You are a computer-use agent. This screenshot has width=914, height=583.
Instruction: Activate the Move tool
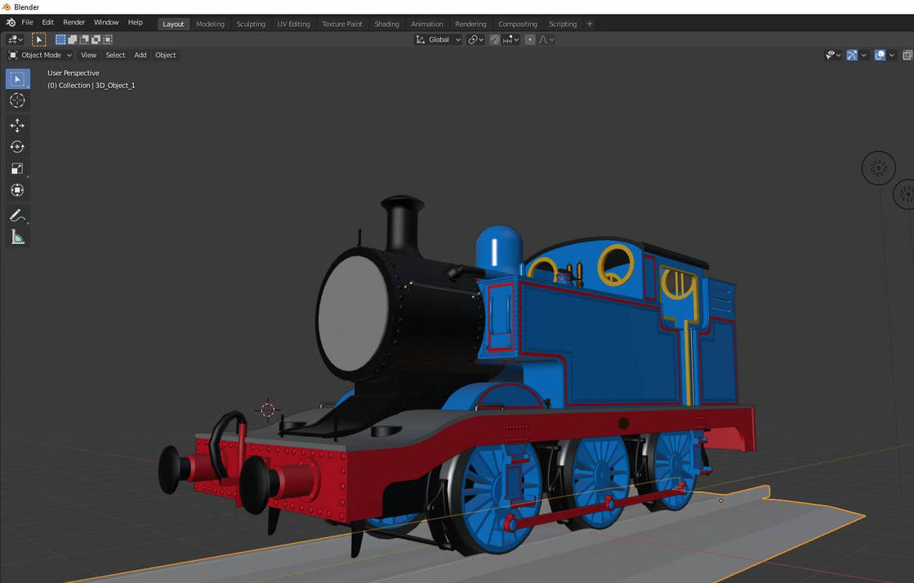tap(17, 126)
